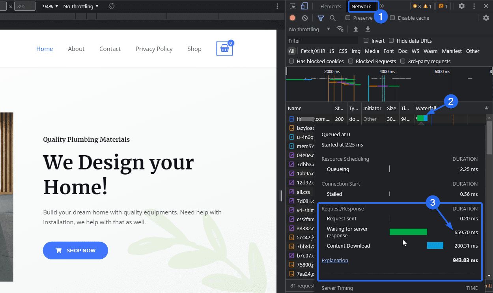Open DevTools settings gear in the tab bar
Image resolution: width=493 pixels, height=293 pixels.
(461, 6)
